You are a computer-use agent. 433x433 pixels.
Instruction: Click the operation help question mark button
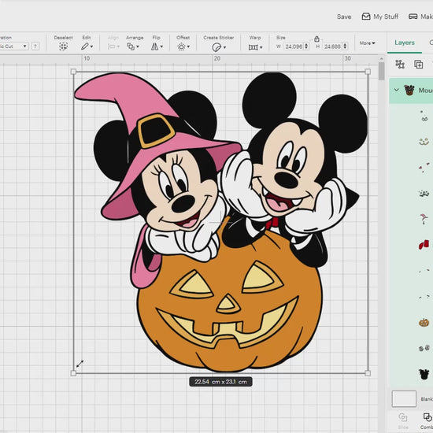click(35, 46)
